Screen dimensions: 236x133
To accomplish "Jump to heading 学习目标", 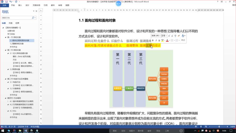I will click(11, 34).
